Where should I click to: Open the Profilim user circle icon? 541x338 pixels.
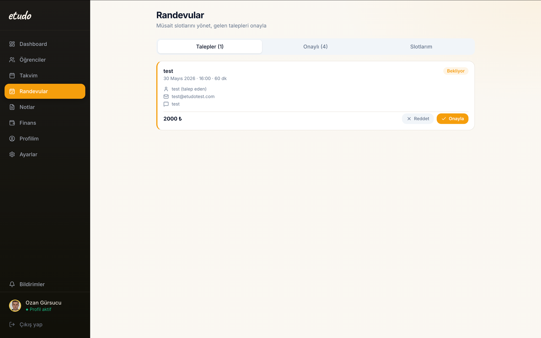coord(12,138)
